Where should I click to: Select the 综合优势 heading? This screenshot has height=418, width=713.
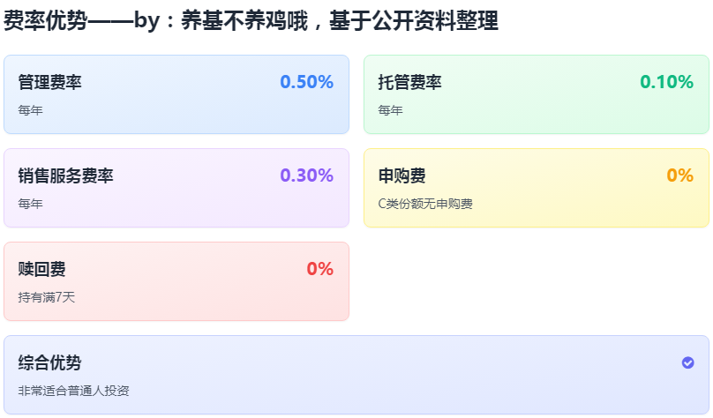50,362
